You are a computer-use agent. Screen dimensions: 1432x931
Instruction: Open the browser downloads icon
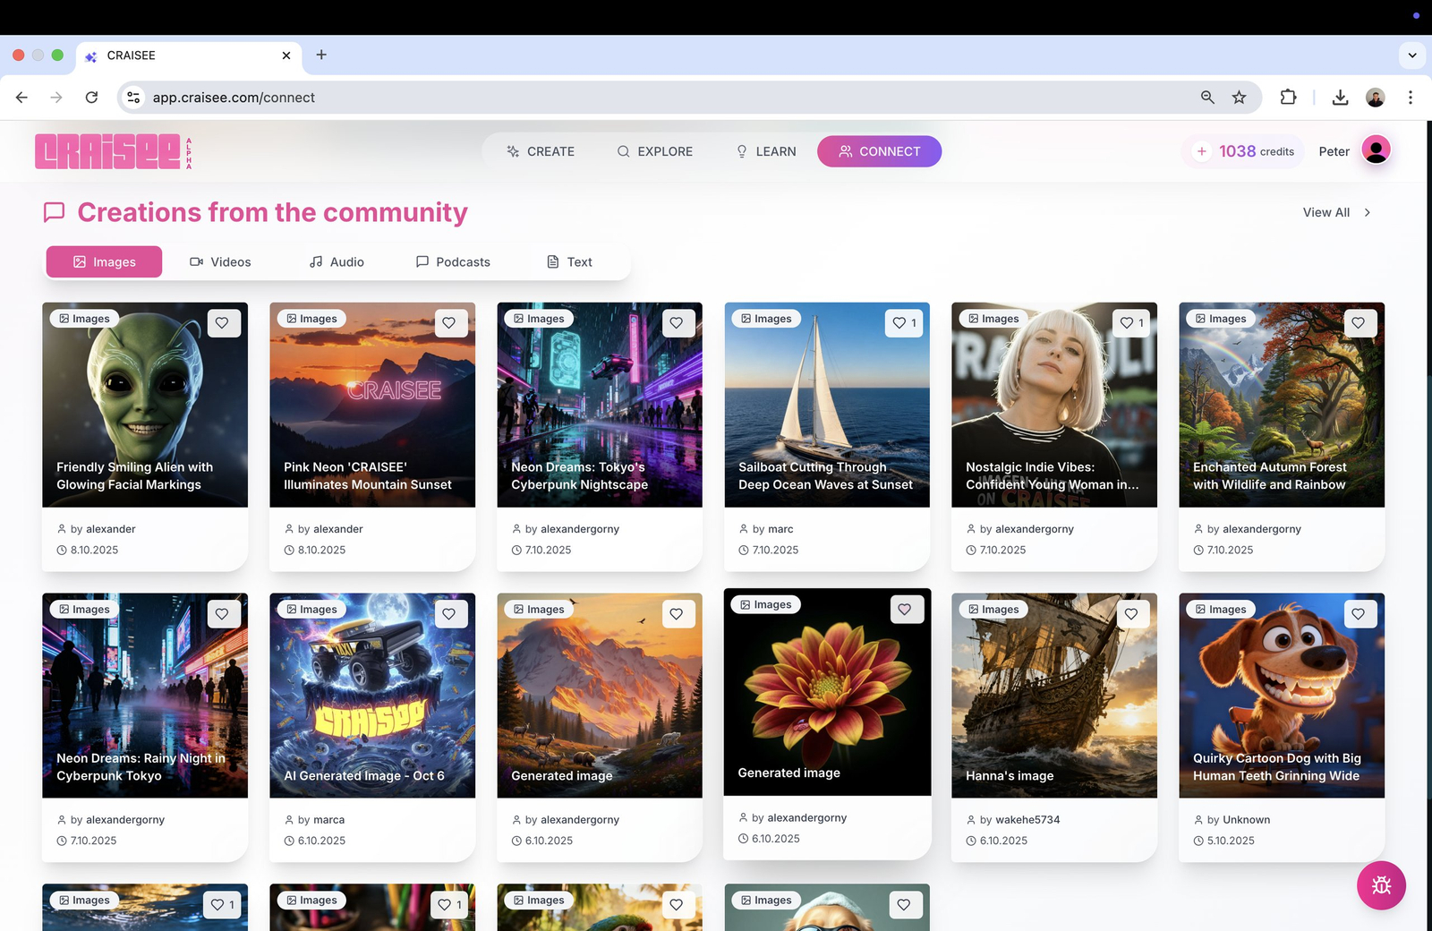click(x=1340, y=98)
